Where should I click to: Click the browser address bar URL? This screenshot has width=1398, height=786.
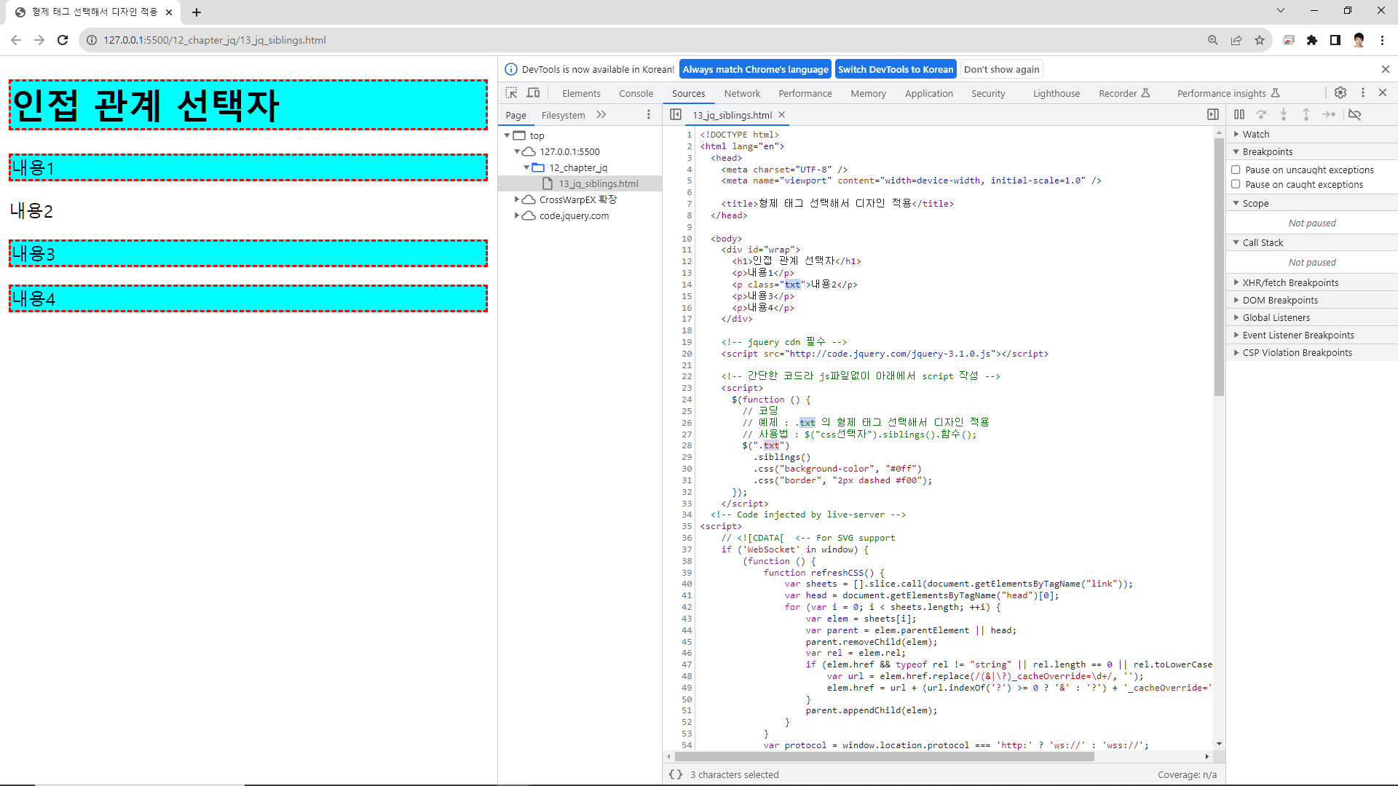(215, 40)
